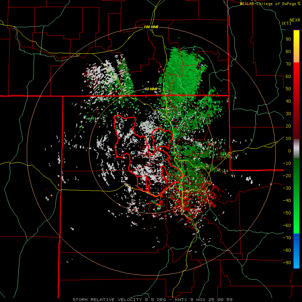The image size is (302, 302).
Task: Click the "9 NOV 25" date text
Action: 202,300
